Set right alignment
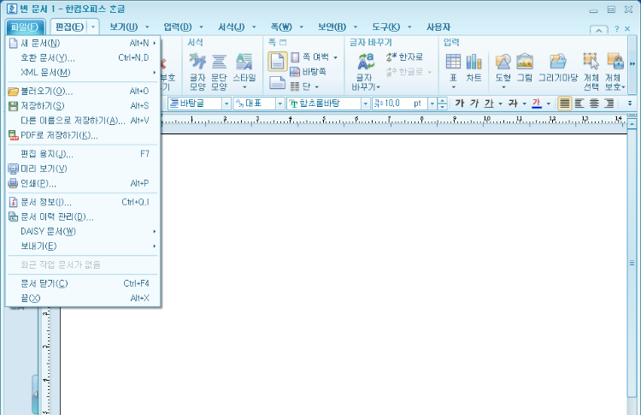 tap(609, 104)
